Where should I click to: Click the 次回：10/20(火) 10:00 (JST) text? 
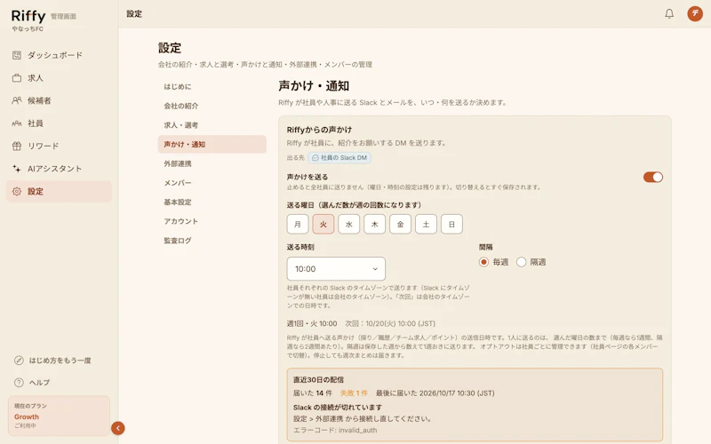tap(390, 323)
